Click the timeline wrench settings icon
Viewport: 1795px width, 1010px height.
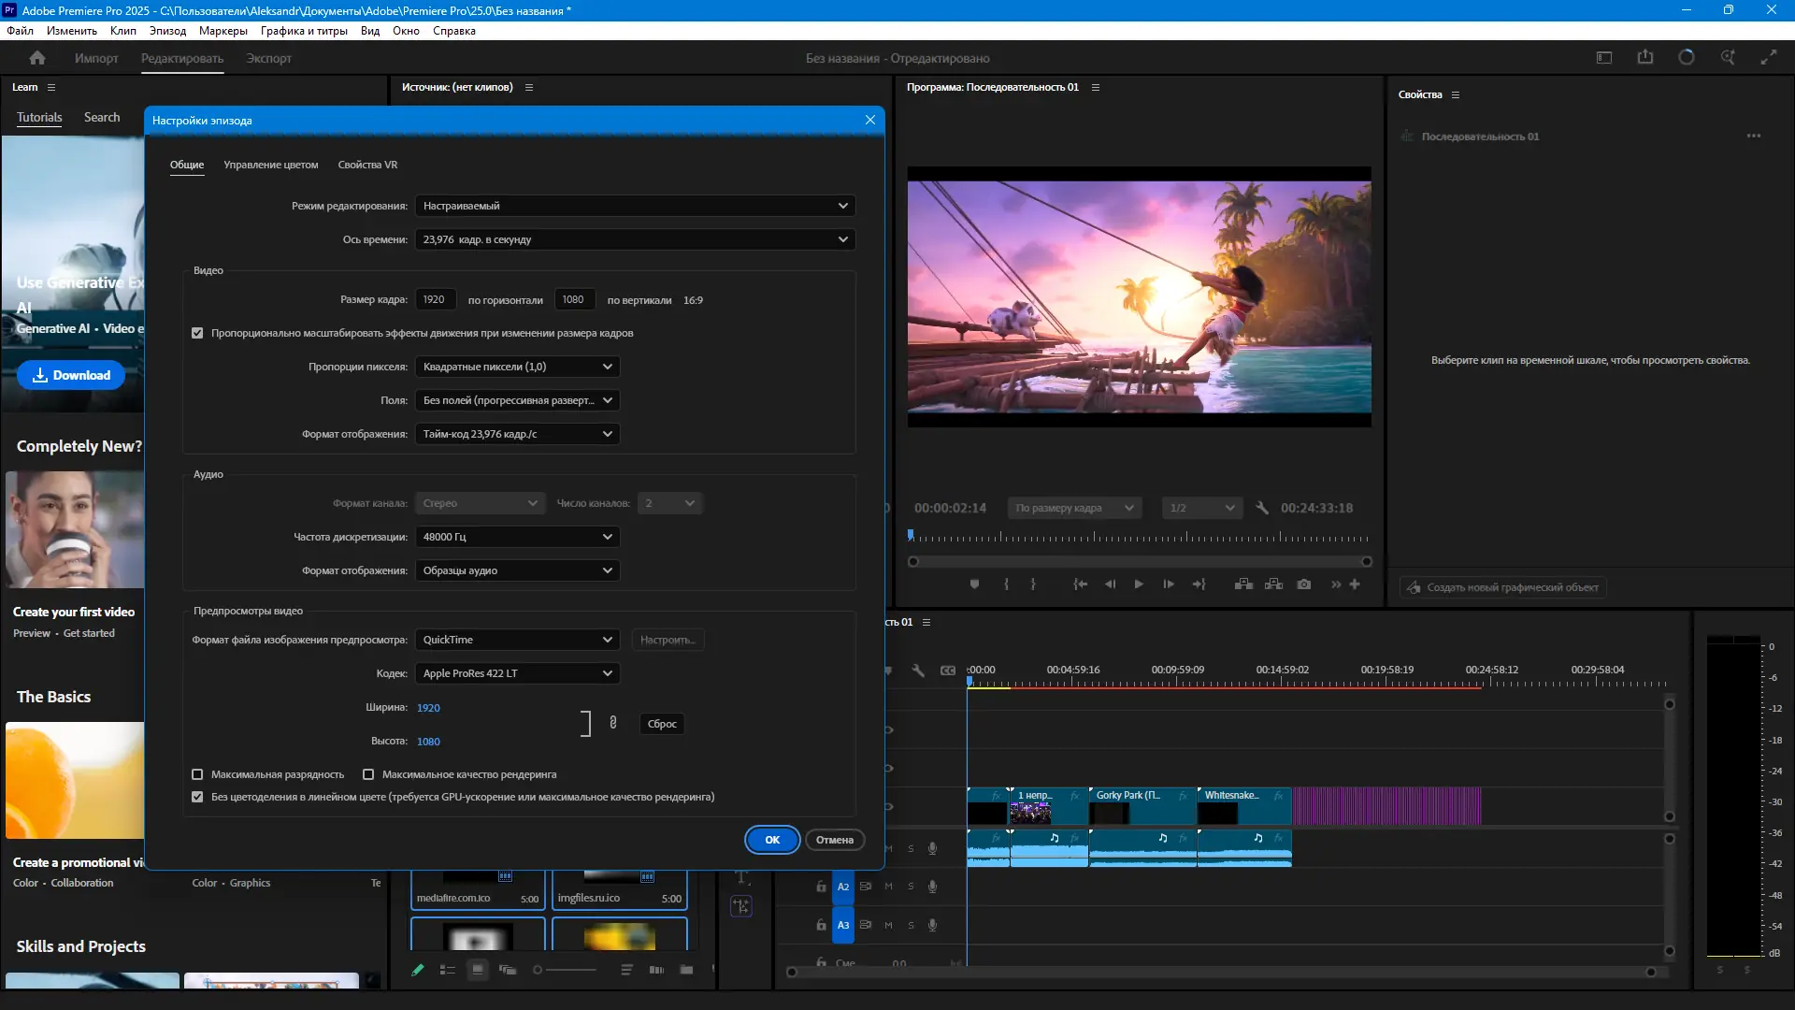coord(919,671)
